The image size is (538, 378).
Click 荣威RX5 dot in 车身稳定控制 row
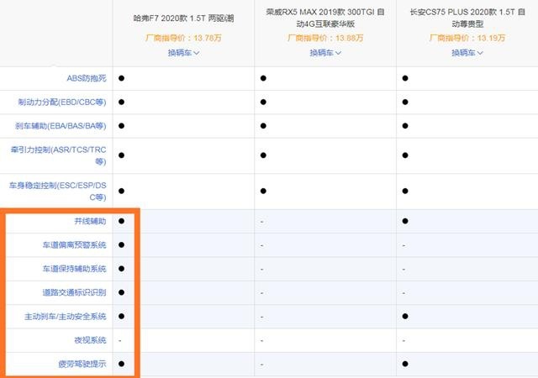pos(263,191)
